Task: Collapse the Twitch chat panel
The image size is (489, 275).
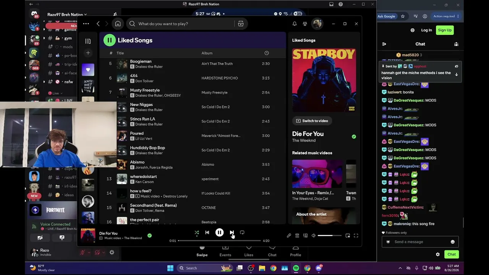Action: 384,44
